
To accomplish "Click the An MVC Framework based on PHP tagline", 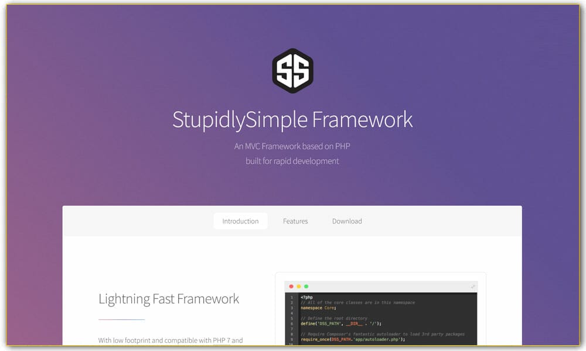I will click(293, 146).
